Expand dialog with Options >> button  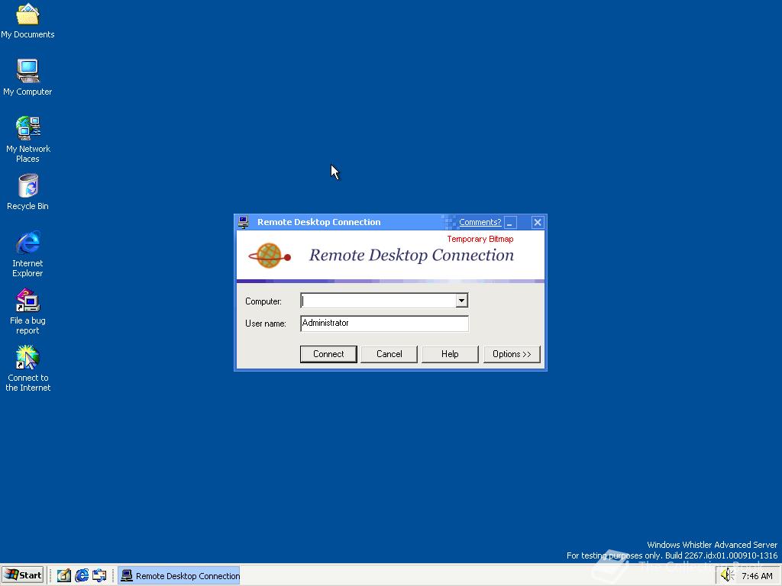[512, 354]
